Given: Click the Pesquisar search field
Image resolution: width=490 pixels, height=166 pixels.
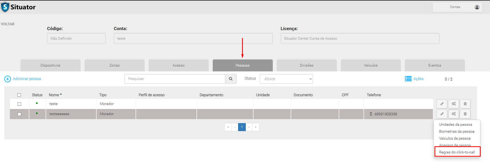Looking at the screenshot, I should click(x=175, y=79).
